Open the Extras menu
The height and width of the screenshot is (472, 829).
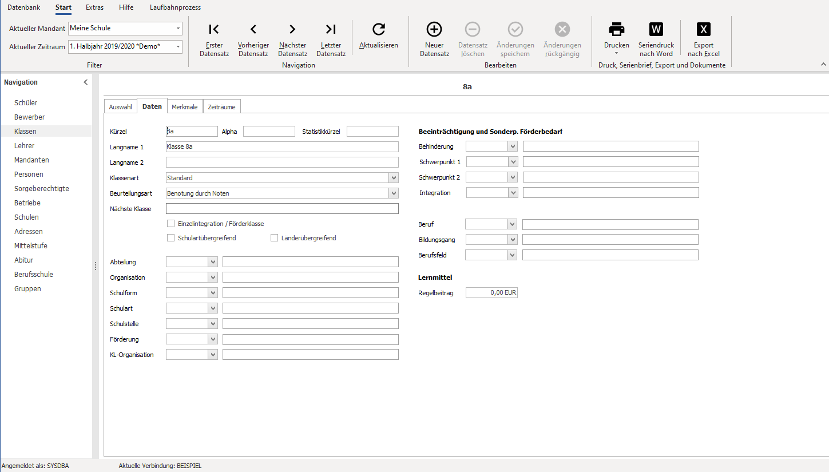95,7
